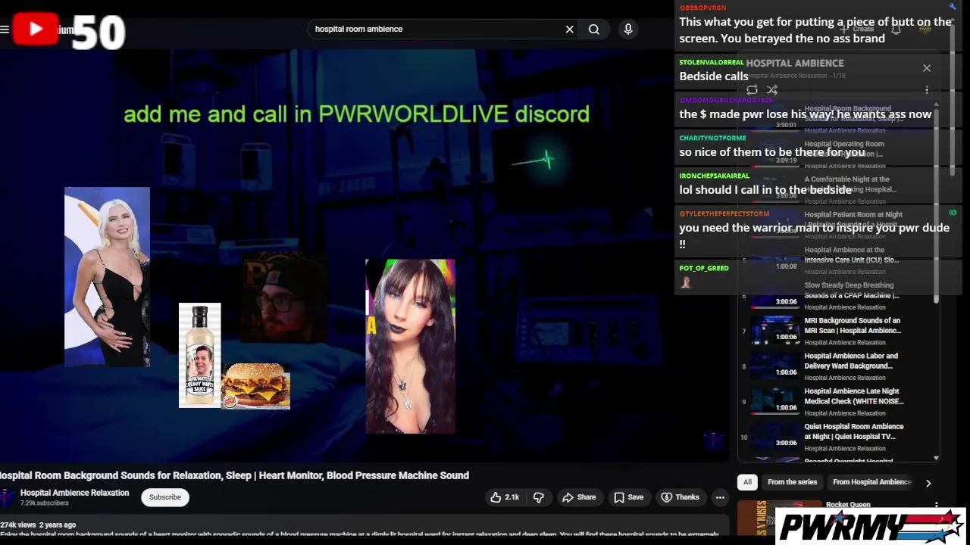This screenshot has width=970, height=545.
Task: Clear the search box with the X
Action: [569, 30]
